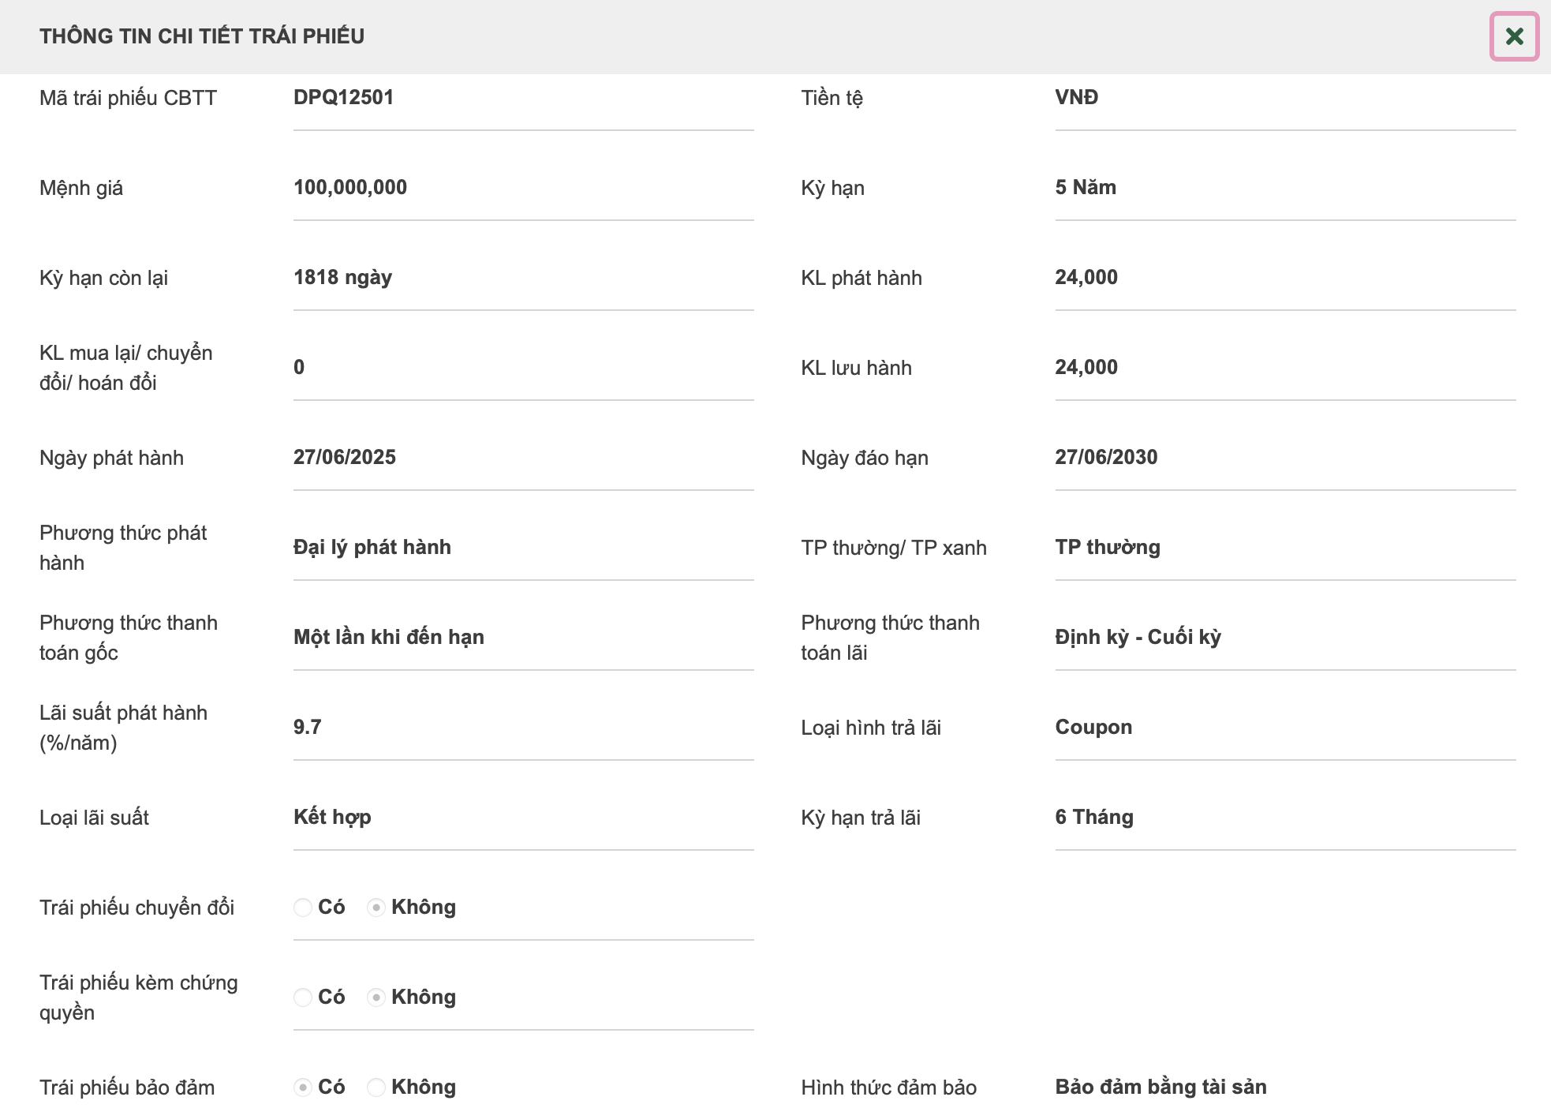
Task: Set Trái phiếu bảo đảm to Có
Action: click(303, 1087)
